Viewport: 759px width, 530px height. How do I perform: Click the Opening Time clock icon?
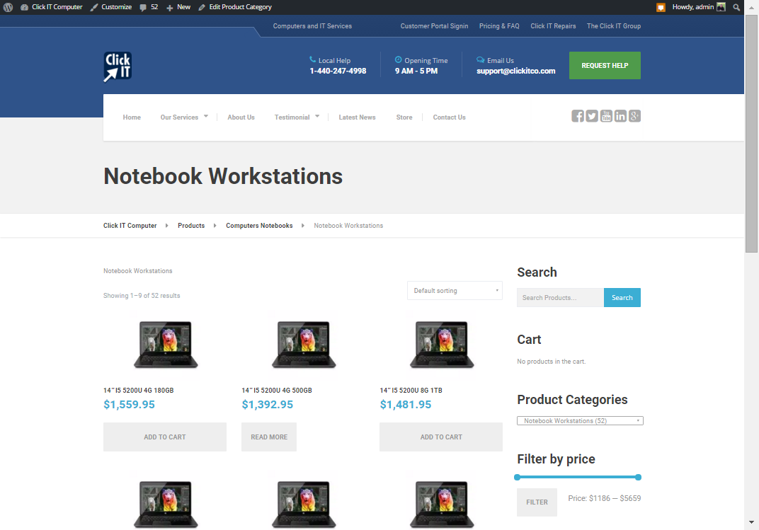399,59
